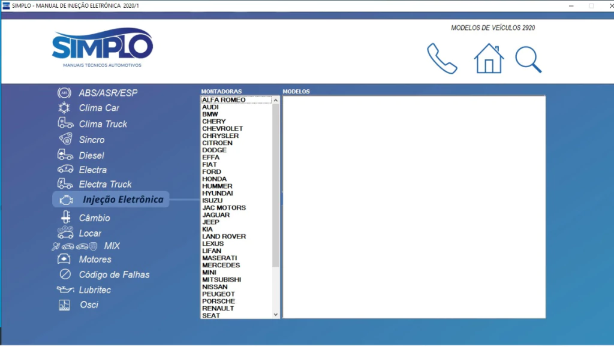Open the Motores section
The width and height of the screenshot is (614, 347).
[x=95, y=260]
